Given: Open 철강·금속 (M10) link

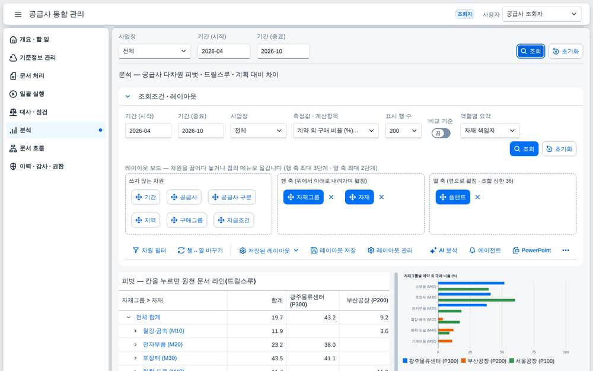Looking at the screenshot, I should click(x=164, y=331).
